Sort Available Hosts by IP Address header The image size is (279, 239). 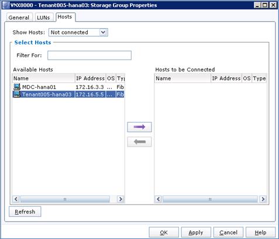tap(90, 78)
